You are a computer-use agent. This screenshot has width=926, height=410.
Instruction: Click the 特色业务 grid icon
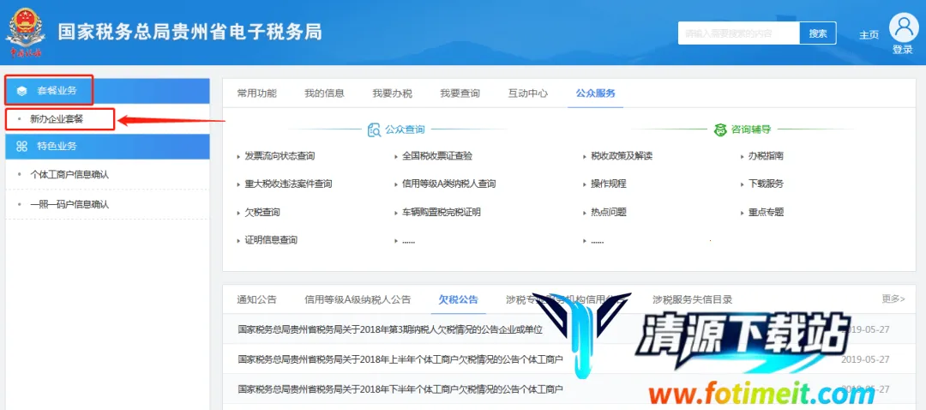pyautogui.click(x=21, y=146)
